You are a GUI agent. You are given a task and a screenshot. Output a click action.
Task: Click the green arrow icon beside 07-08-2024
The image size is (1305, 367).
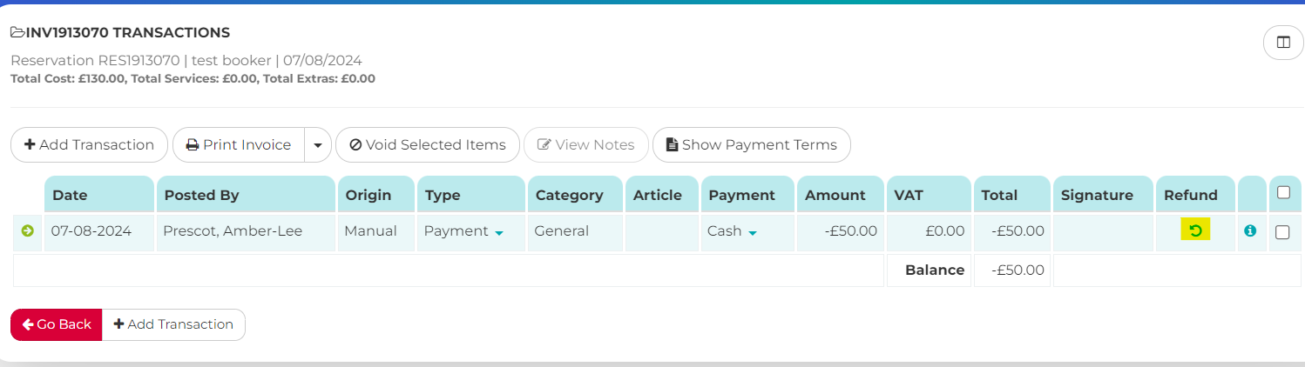point(27,230)
